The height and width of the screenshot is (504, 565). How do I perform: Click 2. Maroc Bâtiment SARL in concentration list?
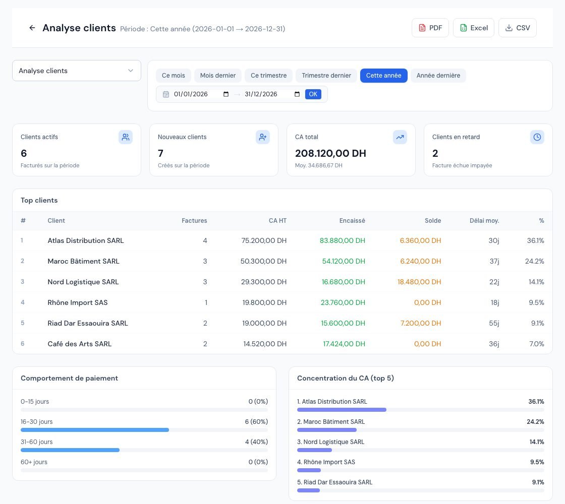point(331,421)
